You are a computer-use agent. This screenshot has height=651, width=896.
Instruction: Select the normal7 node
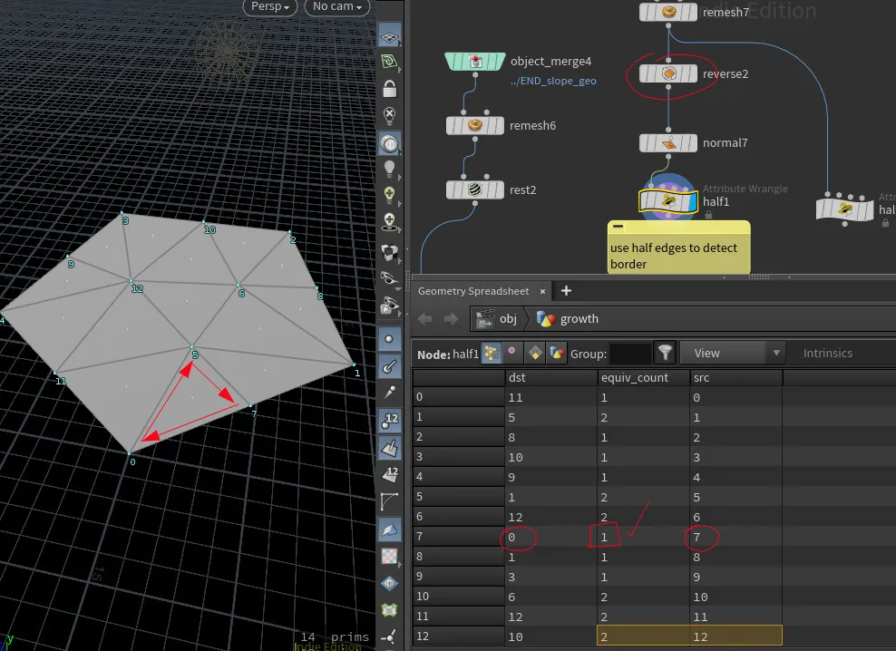click(x=668, y=143)
